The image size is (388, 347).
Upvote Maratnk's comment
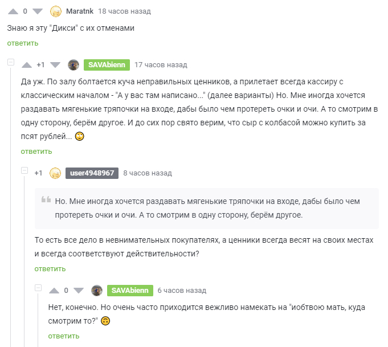(13, 11)
